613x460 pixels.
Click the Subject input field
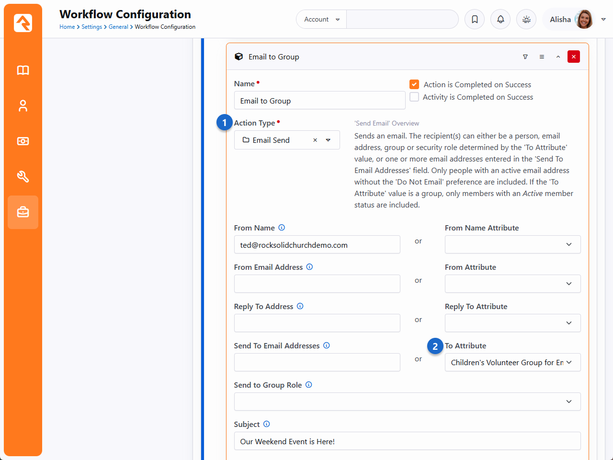click(407, 441)
